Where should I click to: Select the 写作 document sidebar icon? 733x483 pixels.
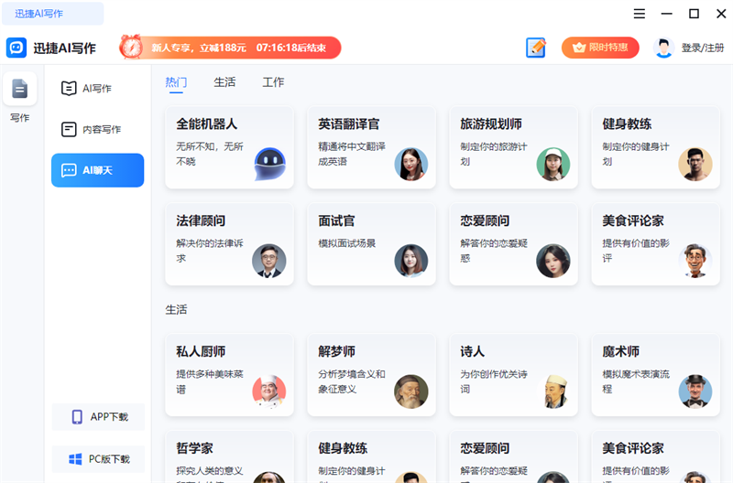click(19, 89)
